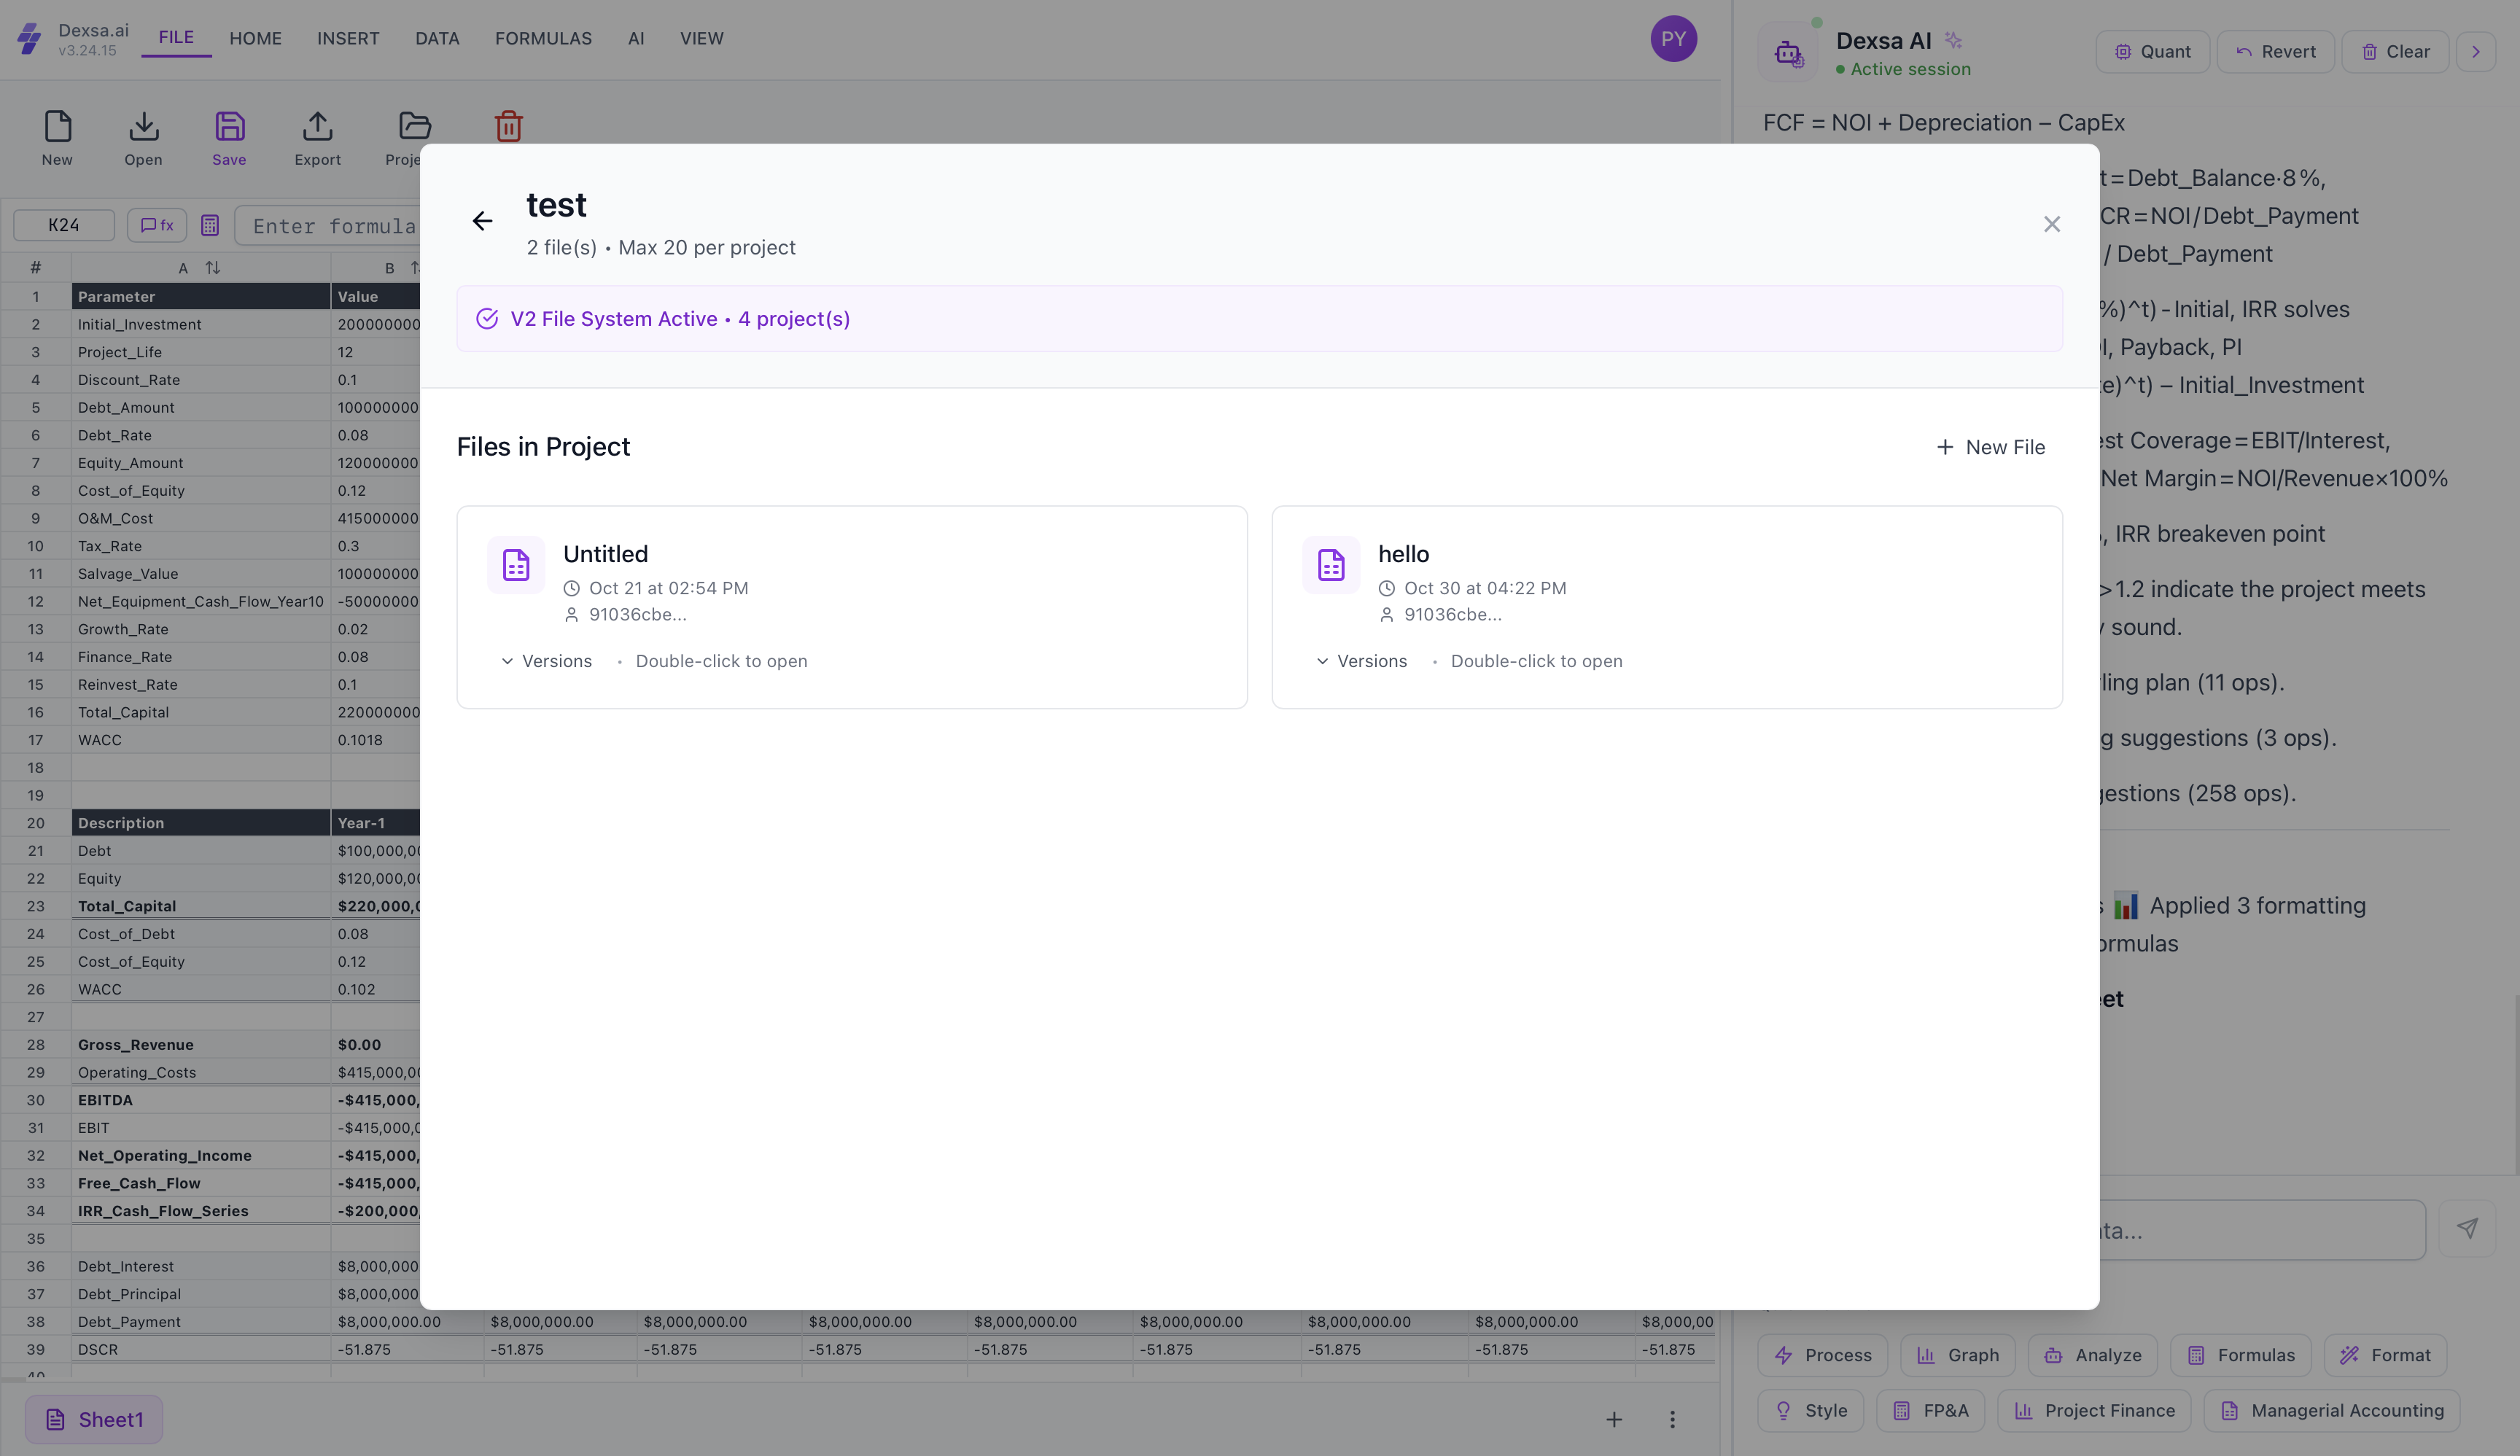Click the hello file document icon
Image resolution: width=2520 pixels, height=1456 pixels.
[1330, 565]
